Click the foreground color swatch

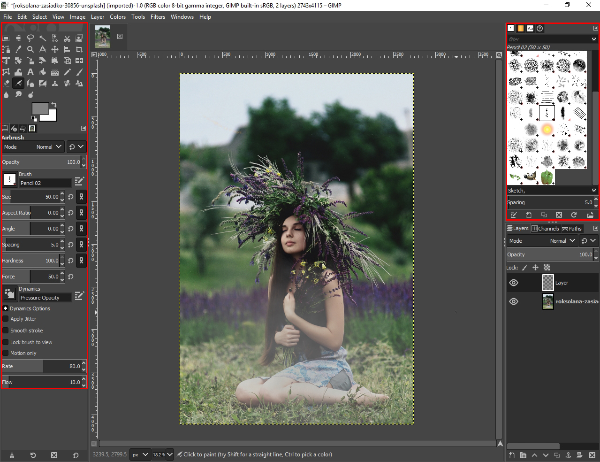[39, 109]
